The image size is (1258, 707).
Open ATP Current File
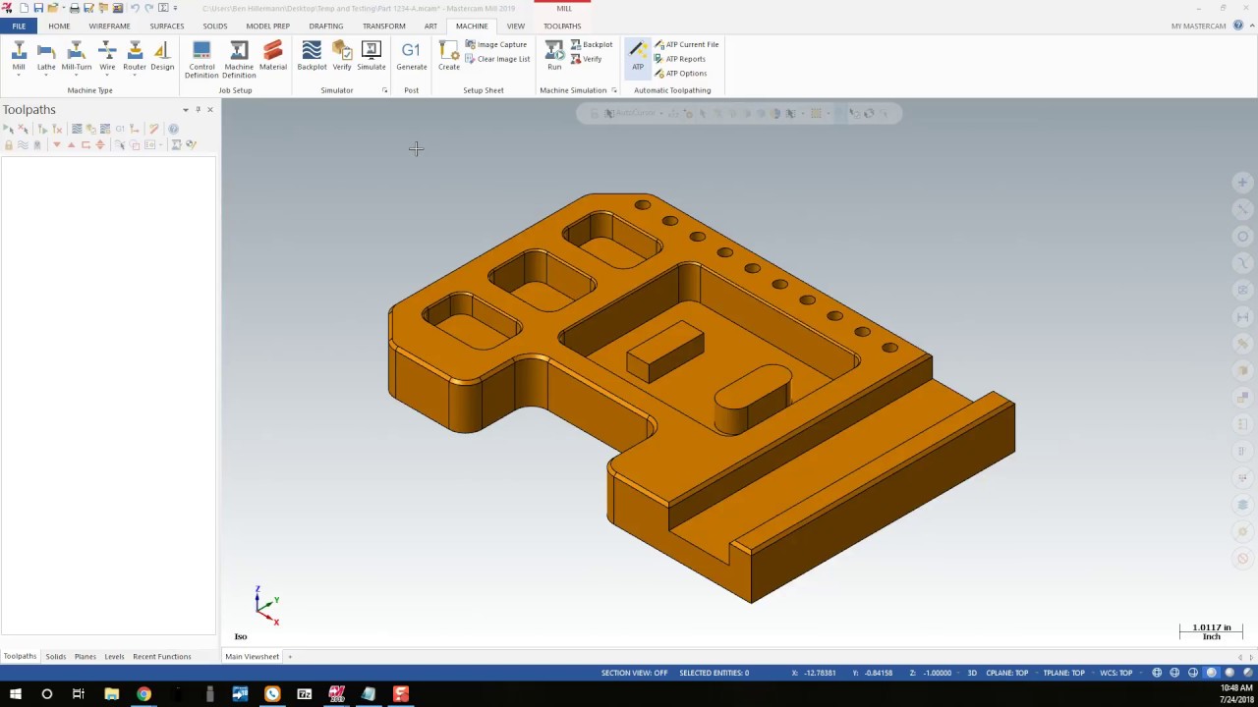click(686, 44)
